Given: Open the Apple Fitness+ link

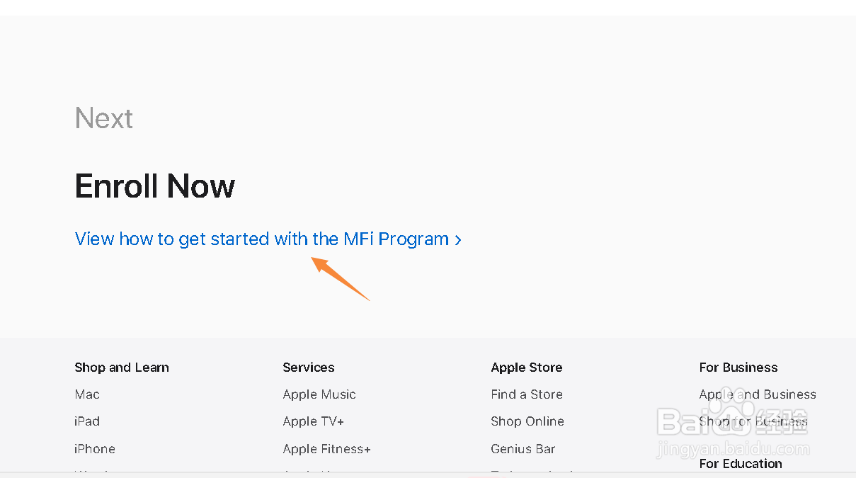Looking at the screenshot, I should pos(326,449).
